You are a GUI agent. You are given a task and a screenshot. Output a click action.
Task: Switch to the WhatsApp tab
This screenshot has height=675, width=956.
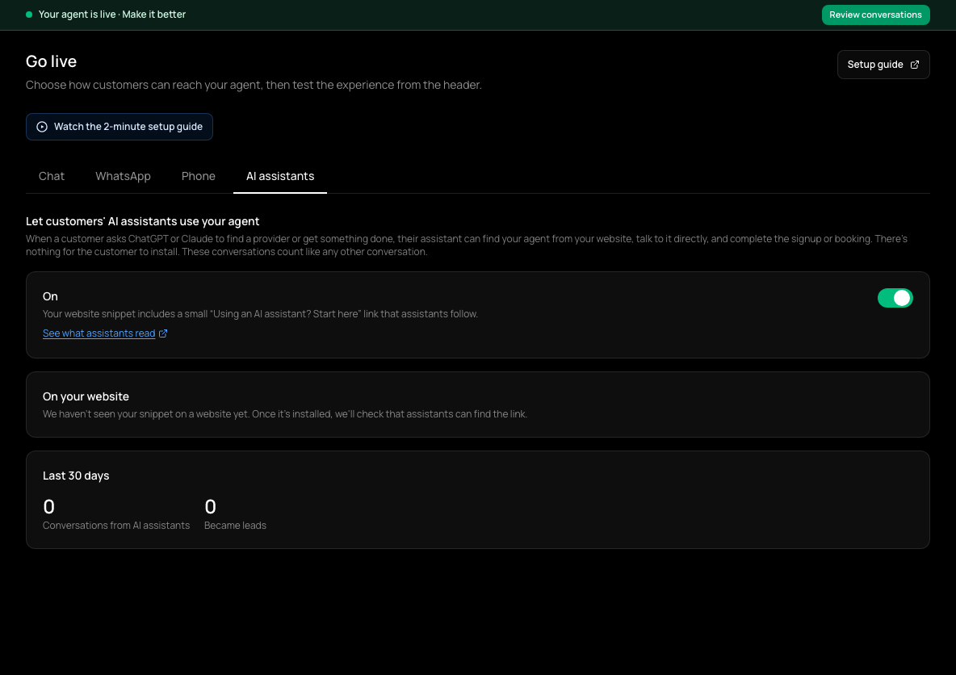point(123,176)
